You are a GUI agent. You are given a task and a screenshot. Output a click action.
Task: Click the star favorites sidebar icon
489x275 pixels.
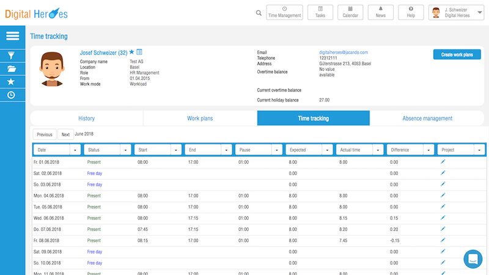coord(11,81)
